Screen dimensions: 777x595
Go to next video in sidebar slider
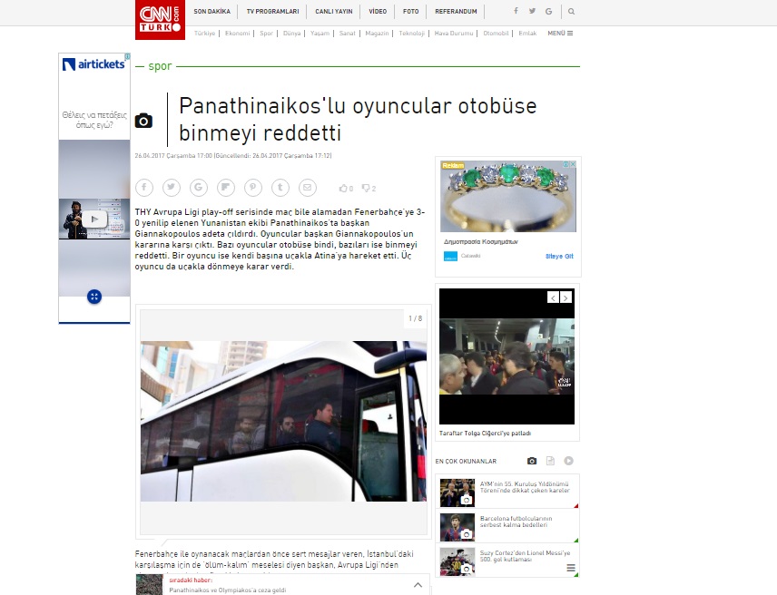click(x=566, y=297)
